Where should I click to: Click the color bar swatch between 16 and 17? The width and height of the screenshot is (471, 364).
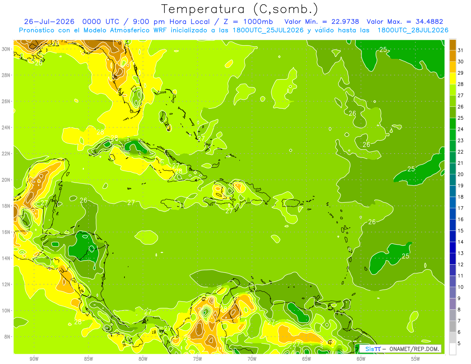click(453, 214)
